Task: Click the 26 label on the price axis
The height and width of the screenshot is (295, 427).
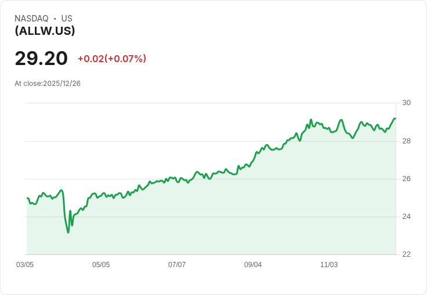Action: [x=406, y=179]
